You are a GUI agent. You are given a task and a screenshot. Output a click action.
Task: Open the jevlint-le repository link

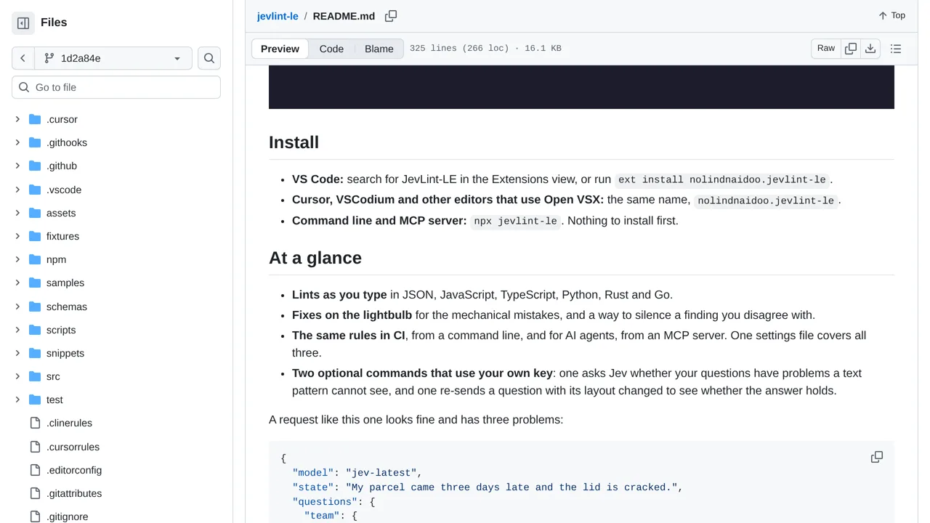pyautogui.click(x=278, y=16)
